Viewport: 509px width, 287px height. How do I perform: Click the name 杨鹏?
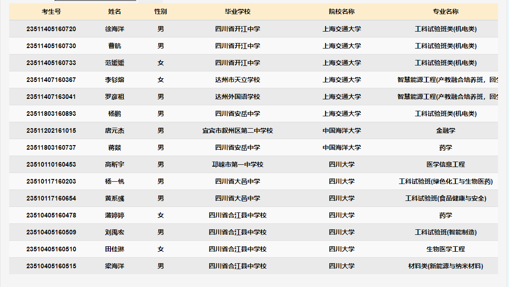pos(115,114)
